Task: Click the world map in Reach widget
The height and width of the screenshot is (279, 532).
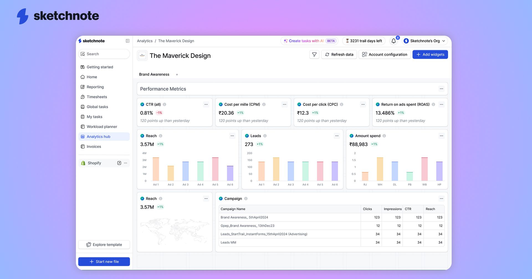Action: click(175, 231)
